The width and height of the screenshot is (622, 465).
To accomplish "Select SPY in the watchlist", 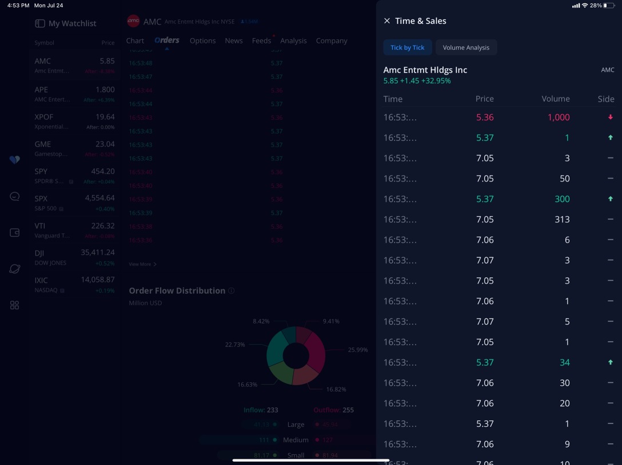I will 74,176.
